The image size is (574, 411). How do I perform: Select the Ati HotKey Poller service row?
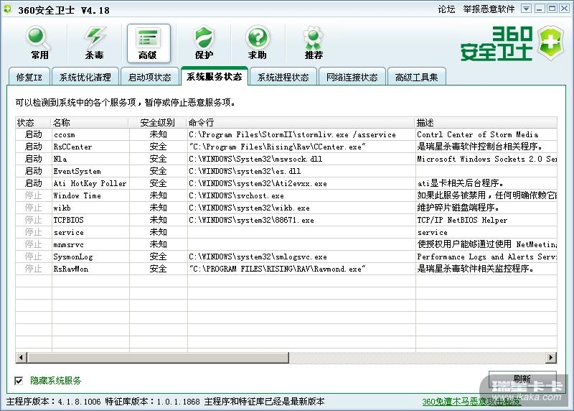point(286,183)
